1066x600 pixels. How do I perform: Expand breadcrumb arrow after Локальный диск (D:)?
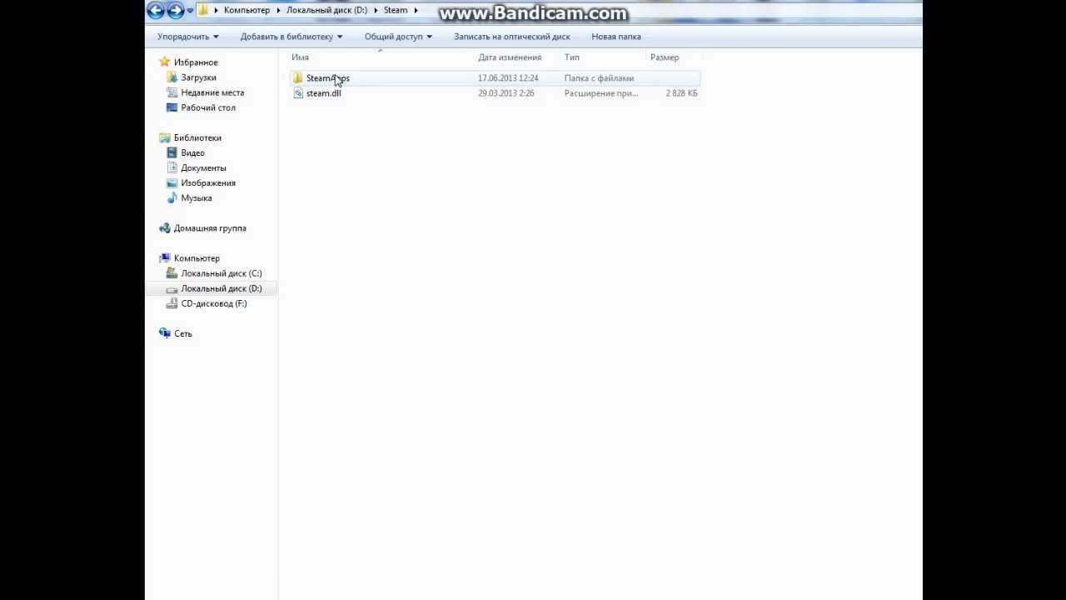pos(376,10)
